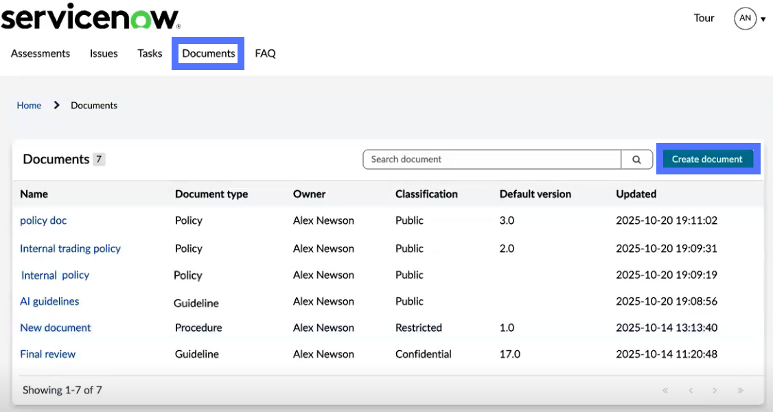773x412 pixels.
Task: Click the Updated column header
Action: point(636,194)
